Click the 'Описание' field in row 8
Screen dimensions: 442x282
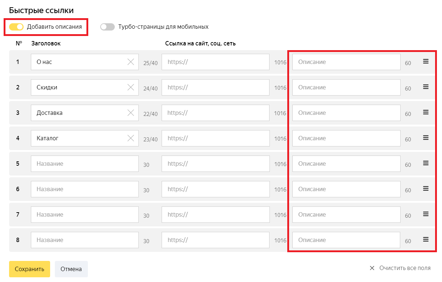pos(346,240)
